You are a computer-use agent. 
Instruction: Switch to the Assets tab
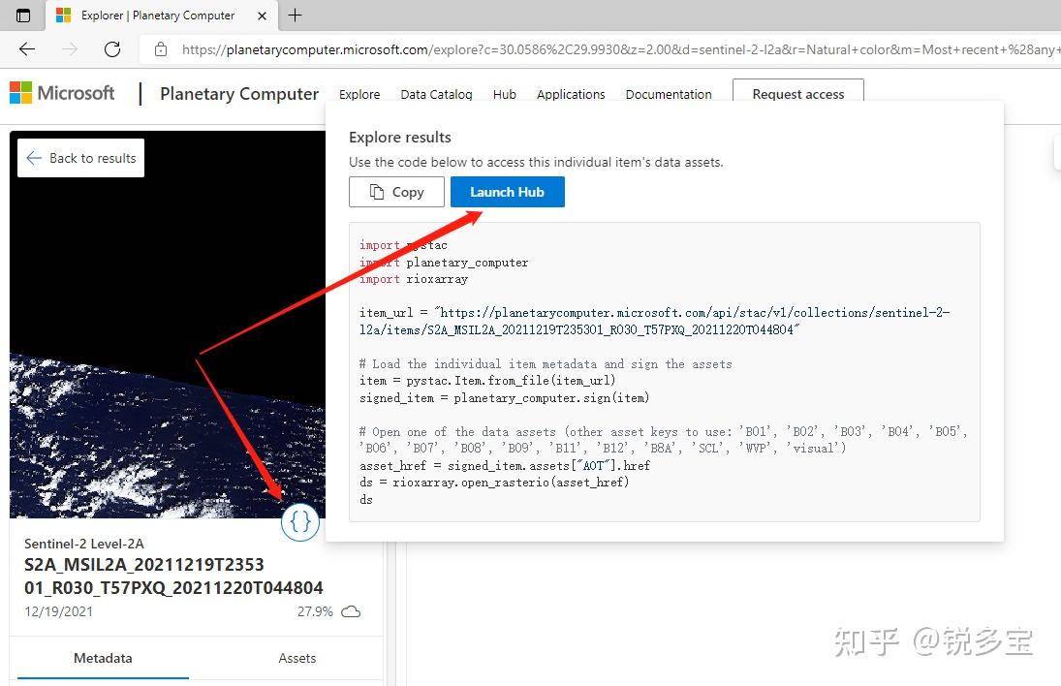click(296, 658)
